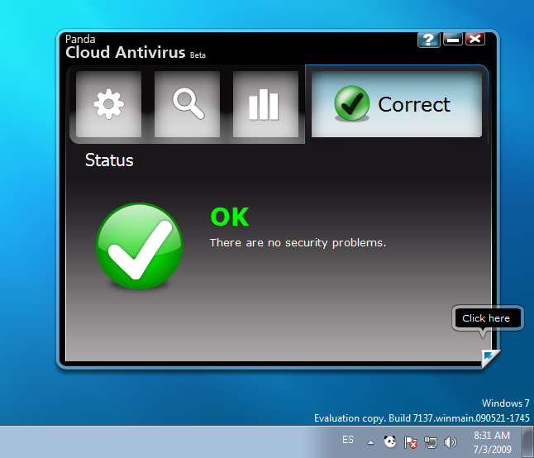The width and height of the screenshot is (534, 458).
Task: Open the network tray icon
Action: [431, 442]
